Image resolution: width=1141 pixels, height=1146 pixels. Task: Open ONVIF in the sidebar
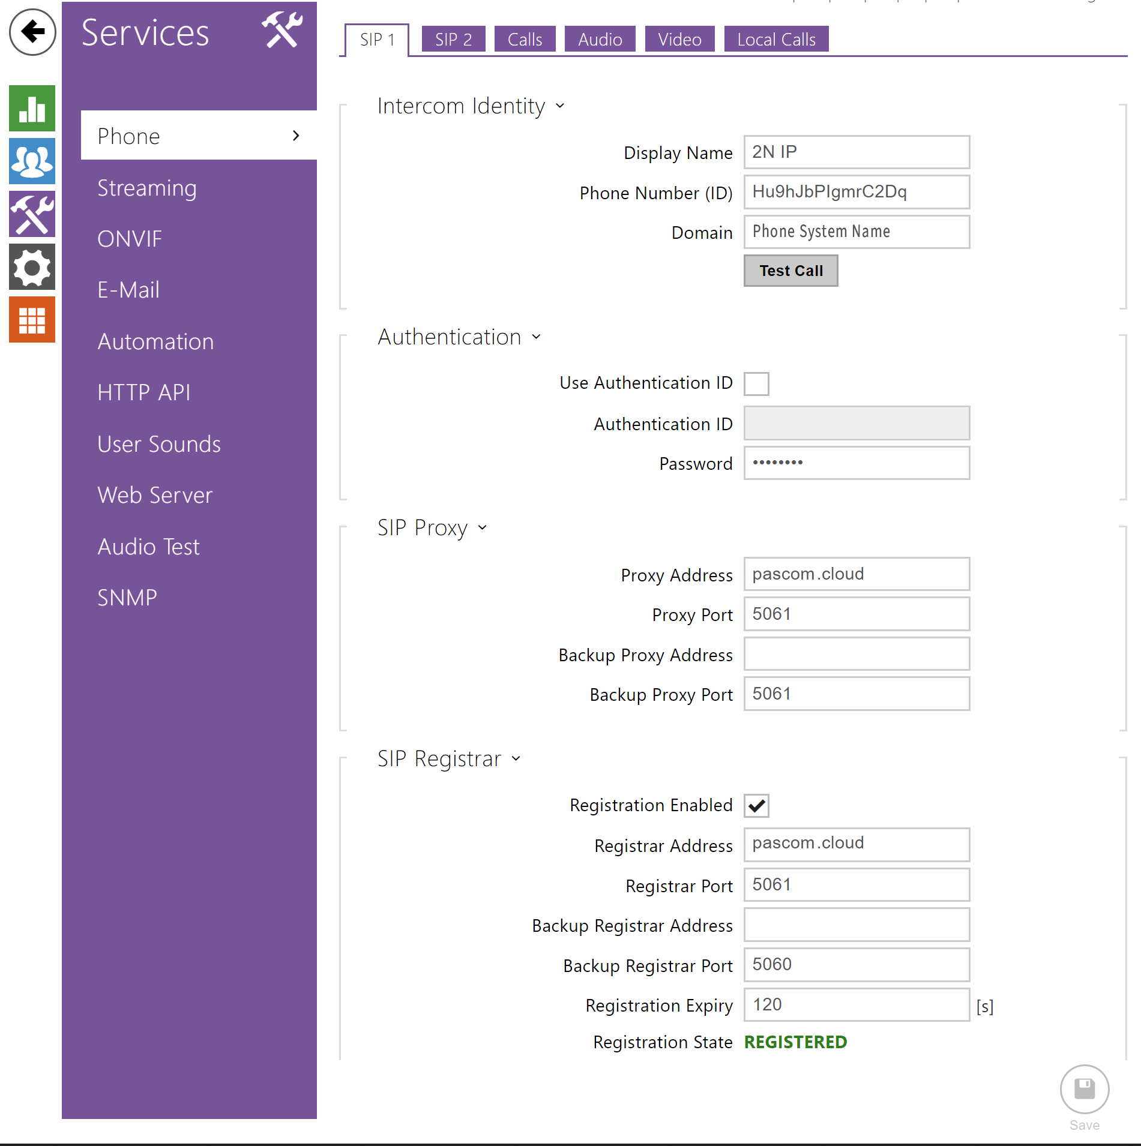click(x=130, y=239)
